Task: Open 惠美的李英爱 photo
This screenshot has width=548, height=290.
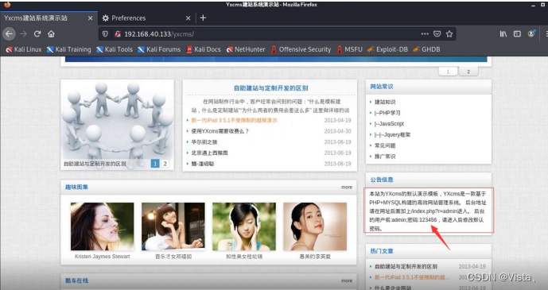Action: point(315,226)
